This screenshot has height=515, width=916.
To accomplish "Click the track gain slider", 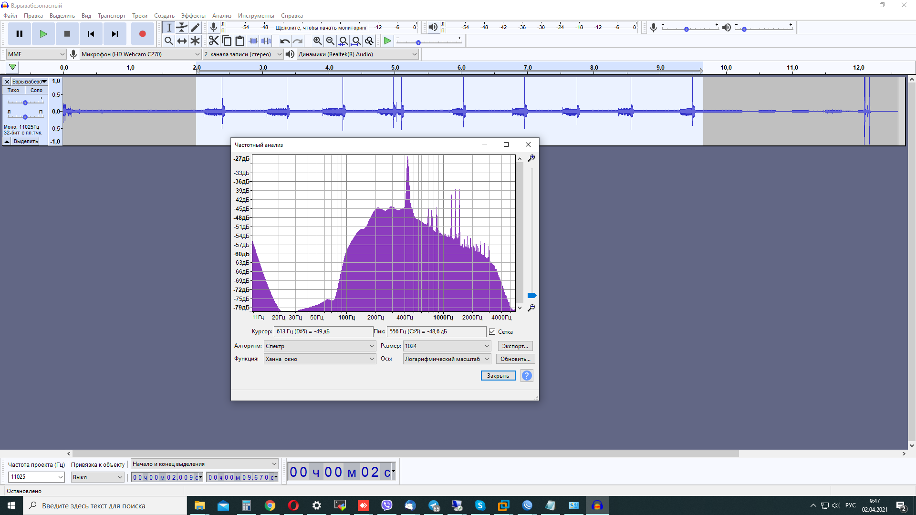I will (25, 103).
